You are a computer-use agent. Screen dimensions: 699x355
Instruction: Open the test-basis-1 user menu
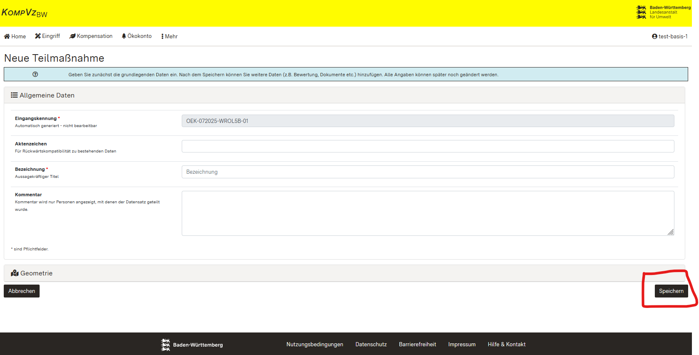click(670, 36)
